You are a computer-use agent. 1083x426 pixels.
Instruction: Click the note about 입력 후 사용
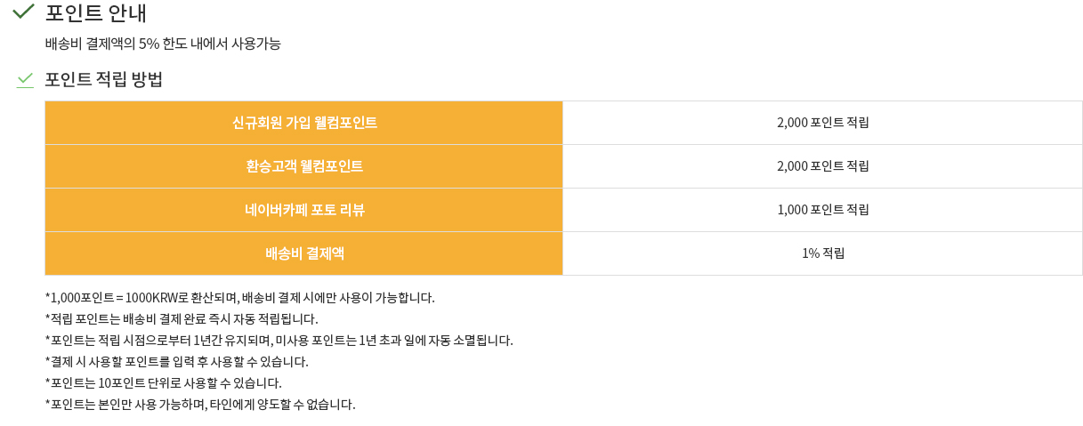(176, 362)
